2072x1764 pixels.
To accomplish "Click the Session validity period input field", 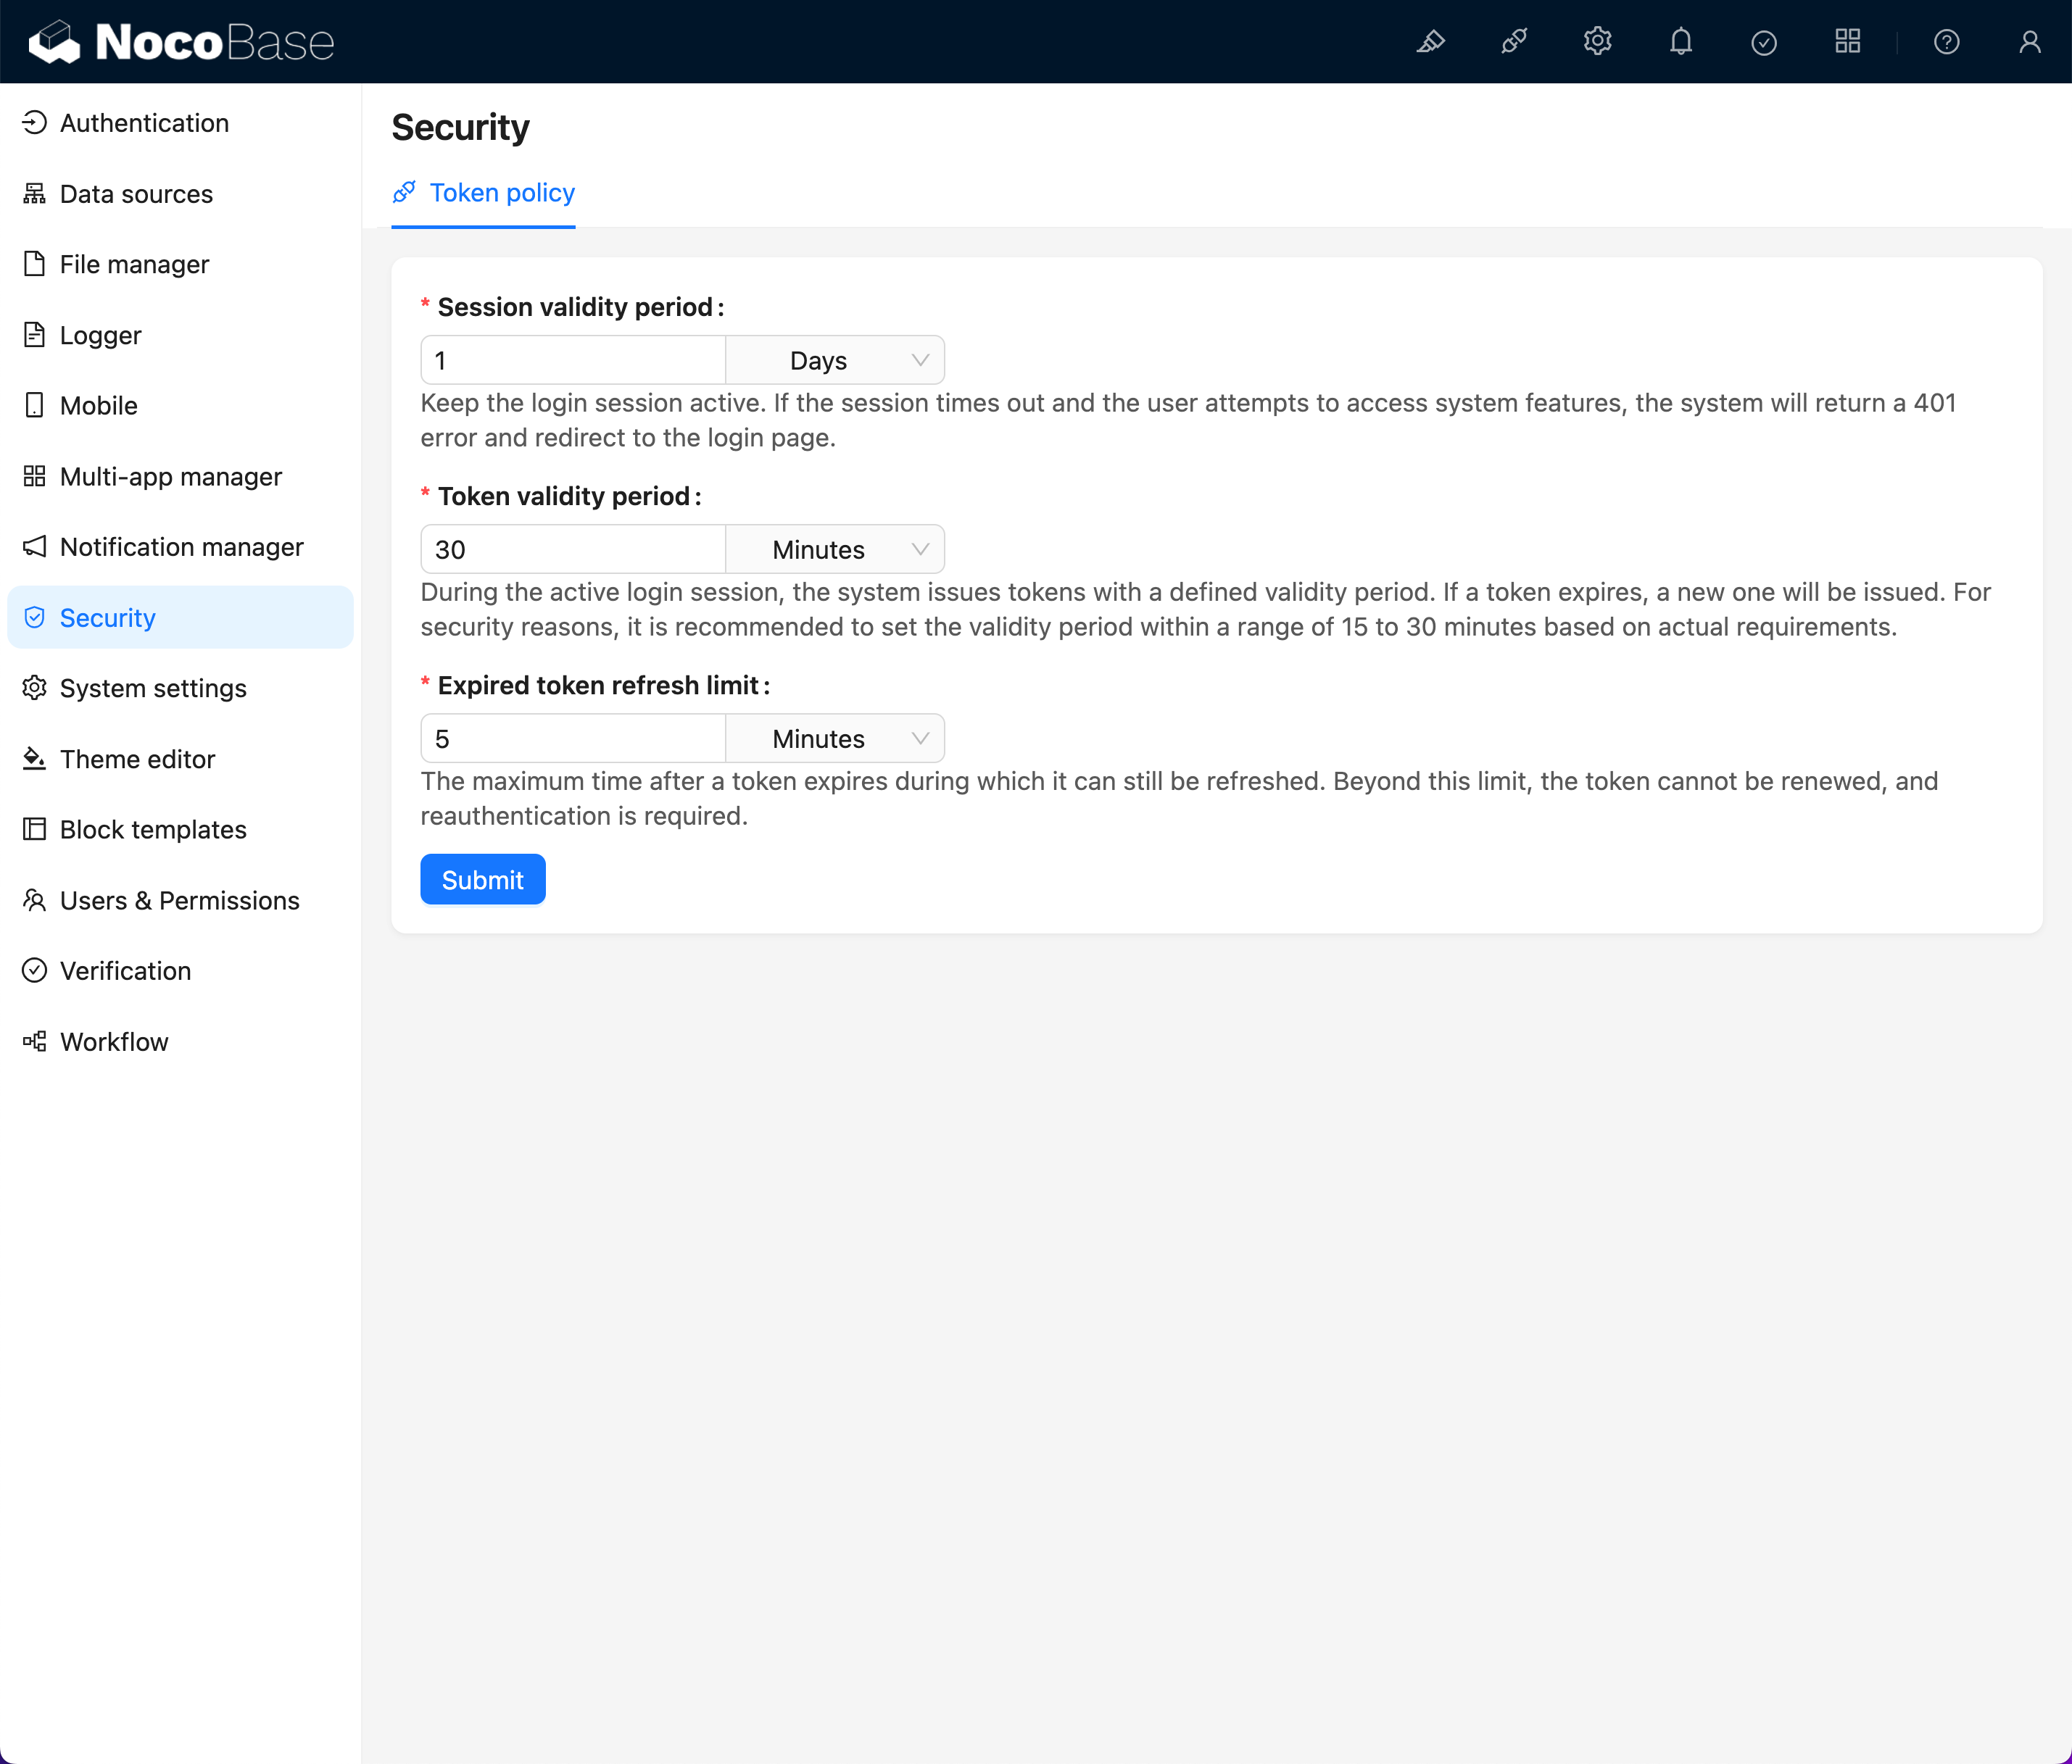I will click(x=572, y=359).
